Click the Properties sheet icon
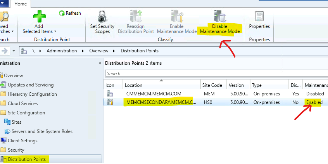This screenshot has width=328, height=164. point(259,17)
